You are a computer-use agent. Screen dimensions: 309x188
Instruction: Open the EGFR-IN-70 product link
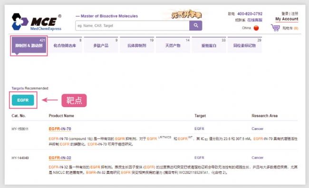coord(60,129)
